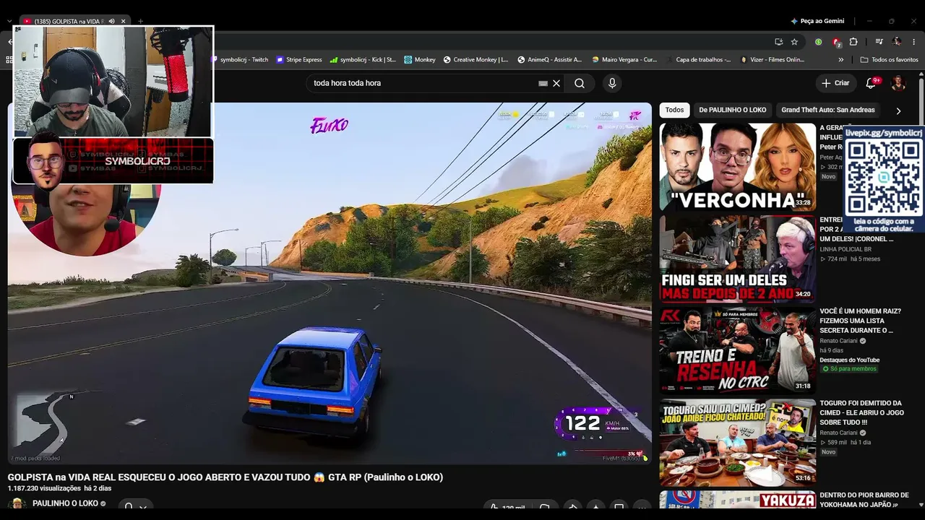Click the Criar button

click(835, 83)
